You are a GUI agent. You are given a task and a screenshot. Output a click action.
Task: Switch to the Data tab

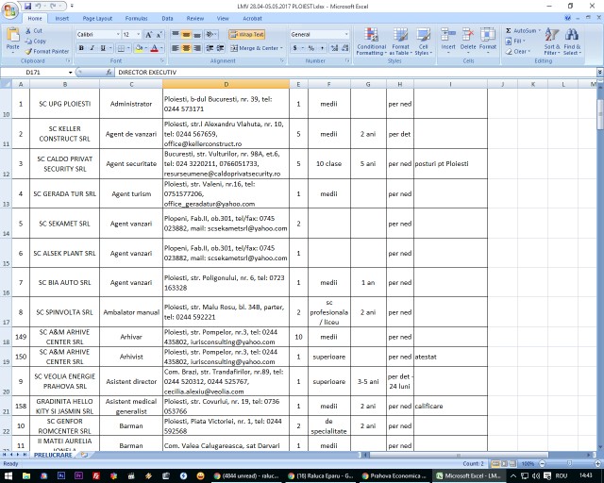click(x=167, y=19)
